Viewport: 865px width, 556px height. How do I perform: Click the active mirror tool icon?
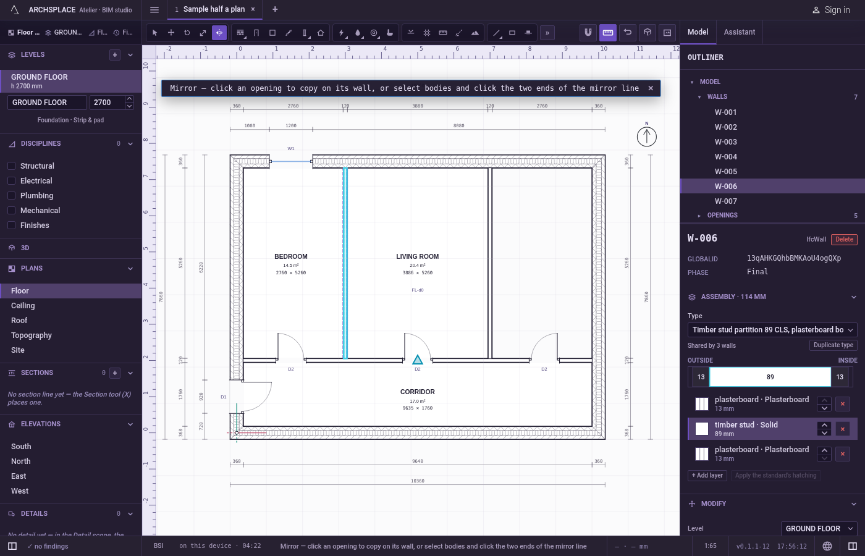219,33
